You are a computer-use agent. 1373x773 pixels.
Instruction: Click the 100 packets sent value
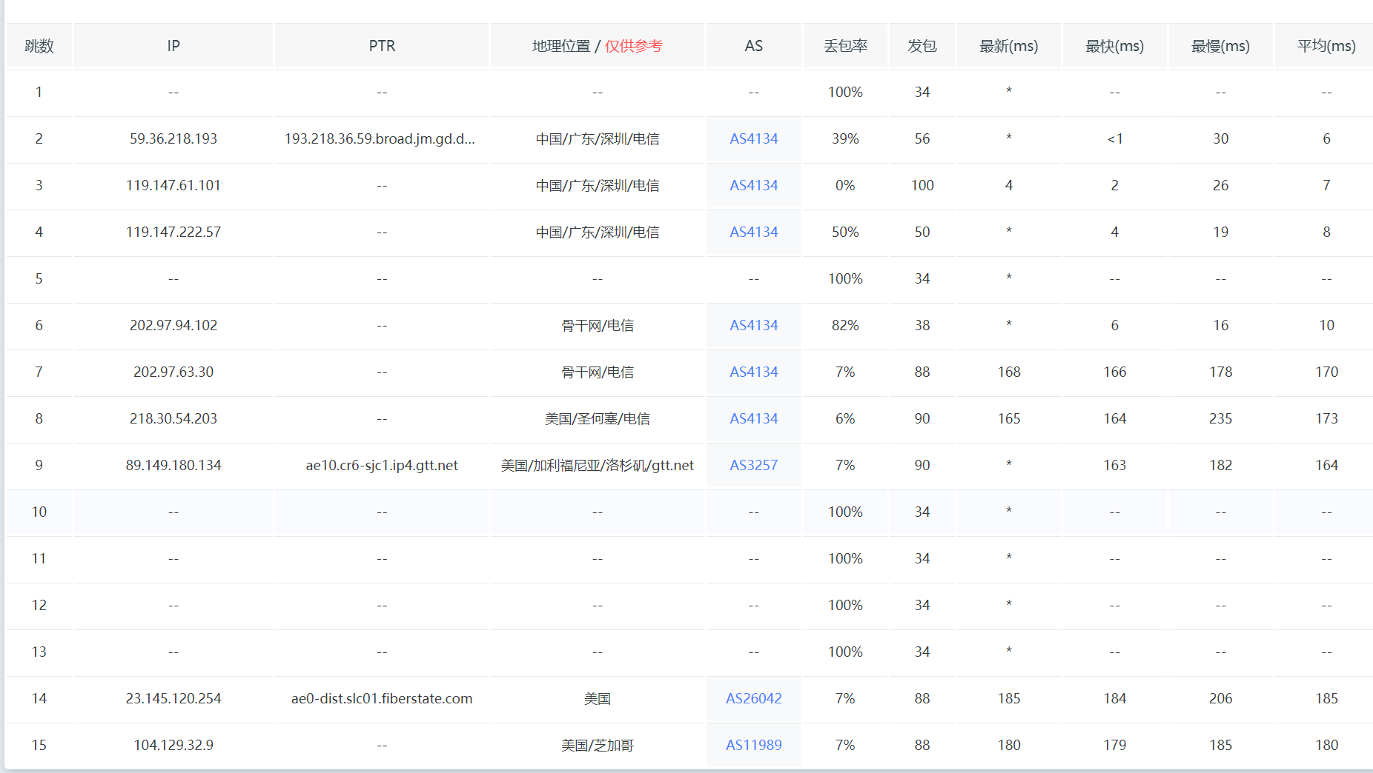(922, 185)
